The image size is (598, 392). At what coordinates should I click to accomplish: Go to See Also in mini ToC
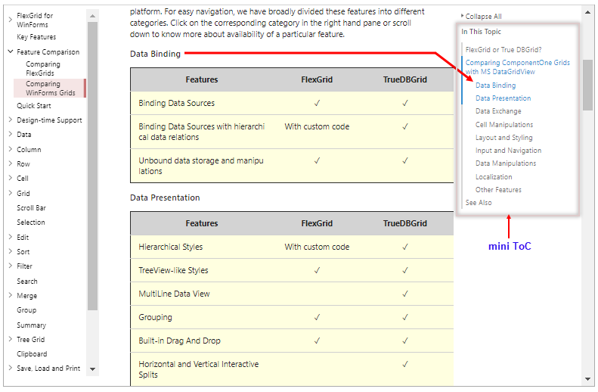(x=479, y=203)
